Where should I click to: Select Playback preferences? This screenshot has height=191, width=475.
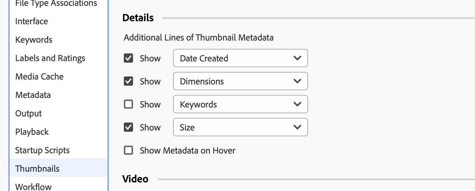pos(32,131)
